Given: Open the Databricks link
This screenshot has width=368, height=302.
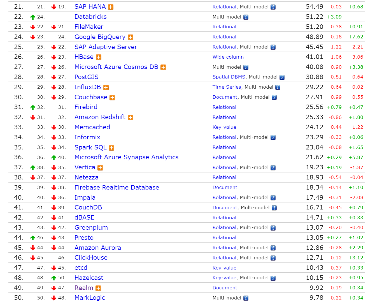Looking at the screenshot, I should 90,17.
